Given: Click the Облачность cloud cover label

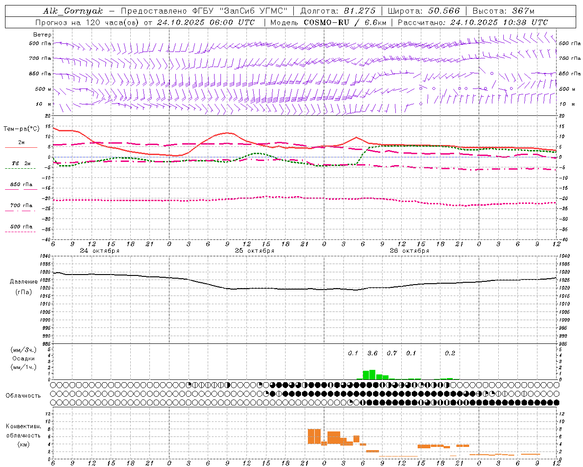Looking at the screenshot, I should (23, 395).
